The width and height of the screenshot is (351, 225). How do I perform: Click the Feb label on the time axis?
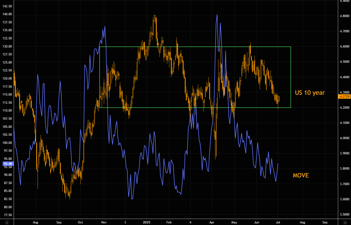point(169,222)
